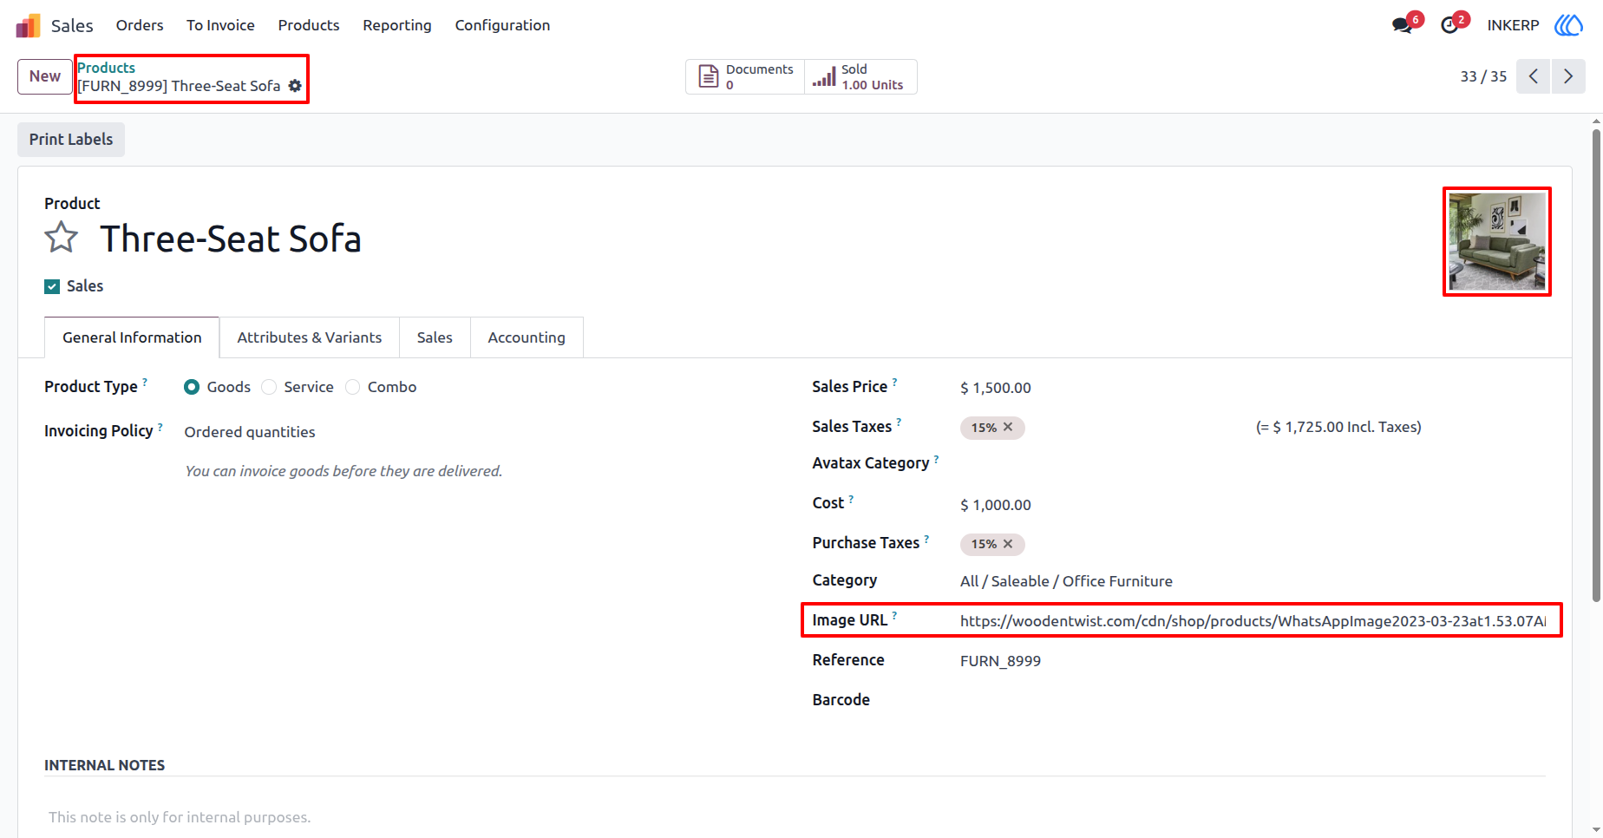1603x838 pixels.
Task: Edit the Sales Price value field
Action: click(x=1253, y=388)
